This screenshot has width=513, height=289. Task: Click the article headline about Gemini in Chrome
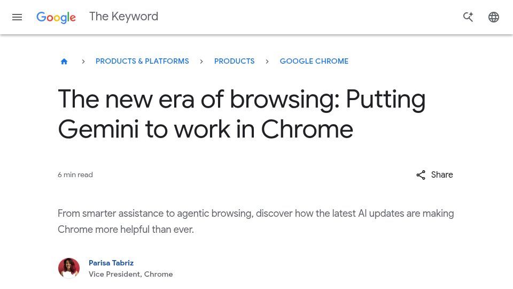(x=242, y=114)
